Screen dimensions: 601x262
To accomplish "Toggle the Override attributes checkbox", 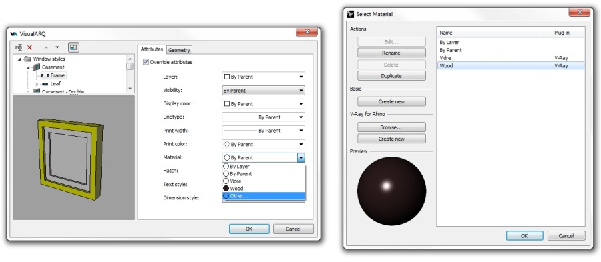I will 146,62.
